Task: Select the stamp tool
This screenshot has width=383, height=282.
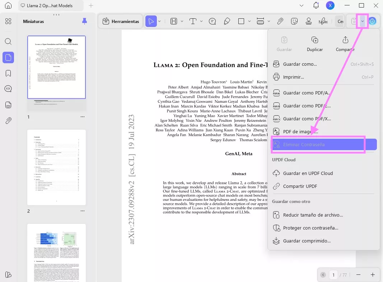Action: click(x=308, y=21)
